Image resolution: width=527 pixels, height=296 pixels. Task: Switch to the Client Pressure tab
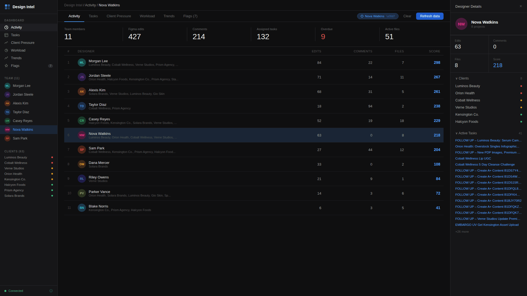(x=119, y=16)
